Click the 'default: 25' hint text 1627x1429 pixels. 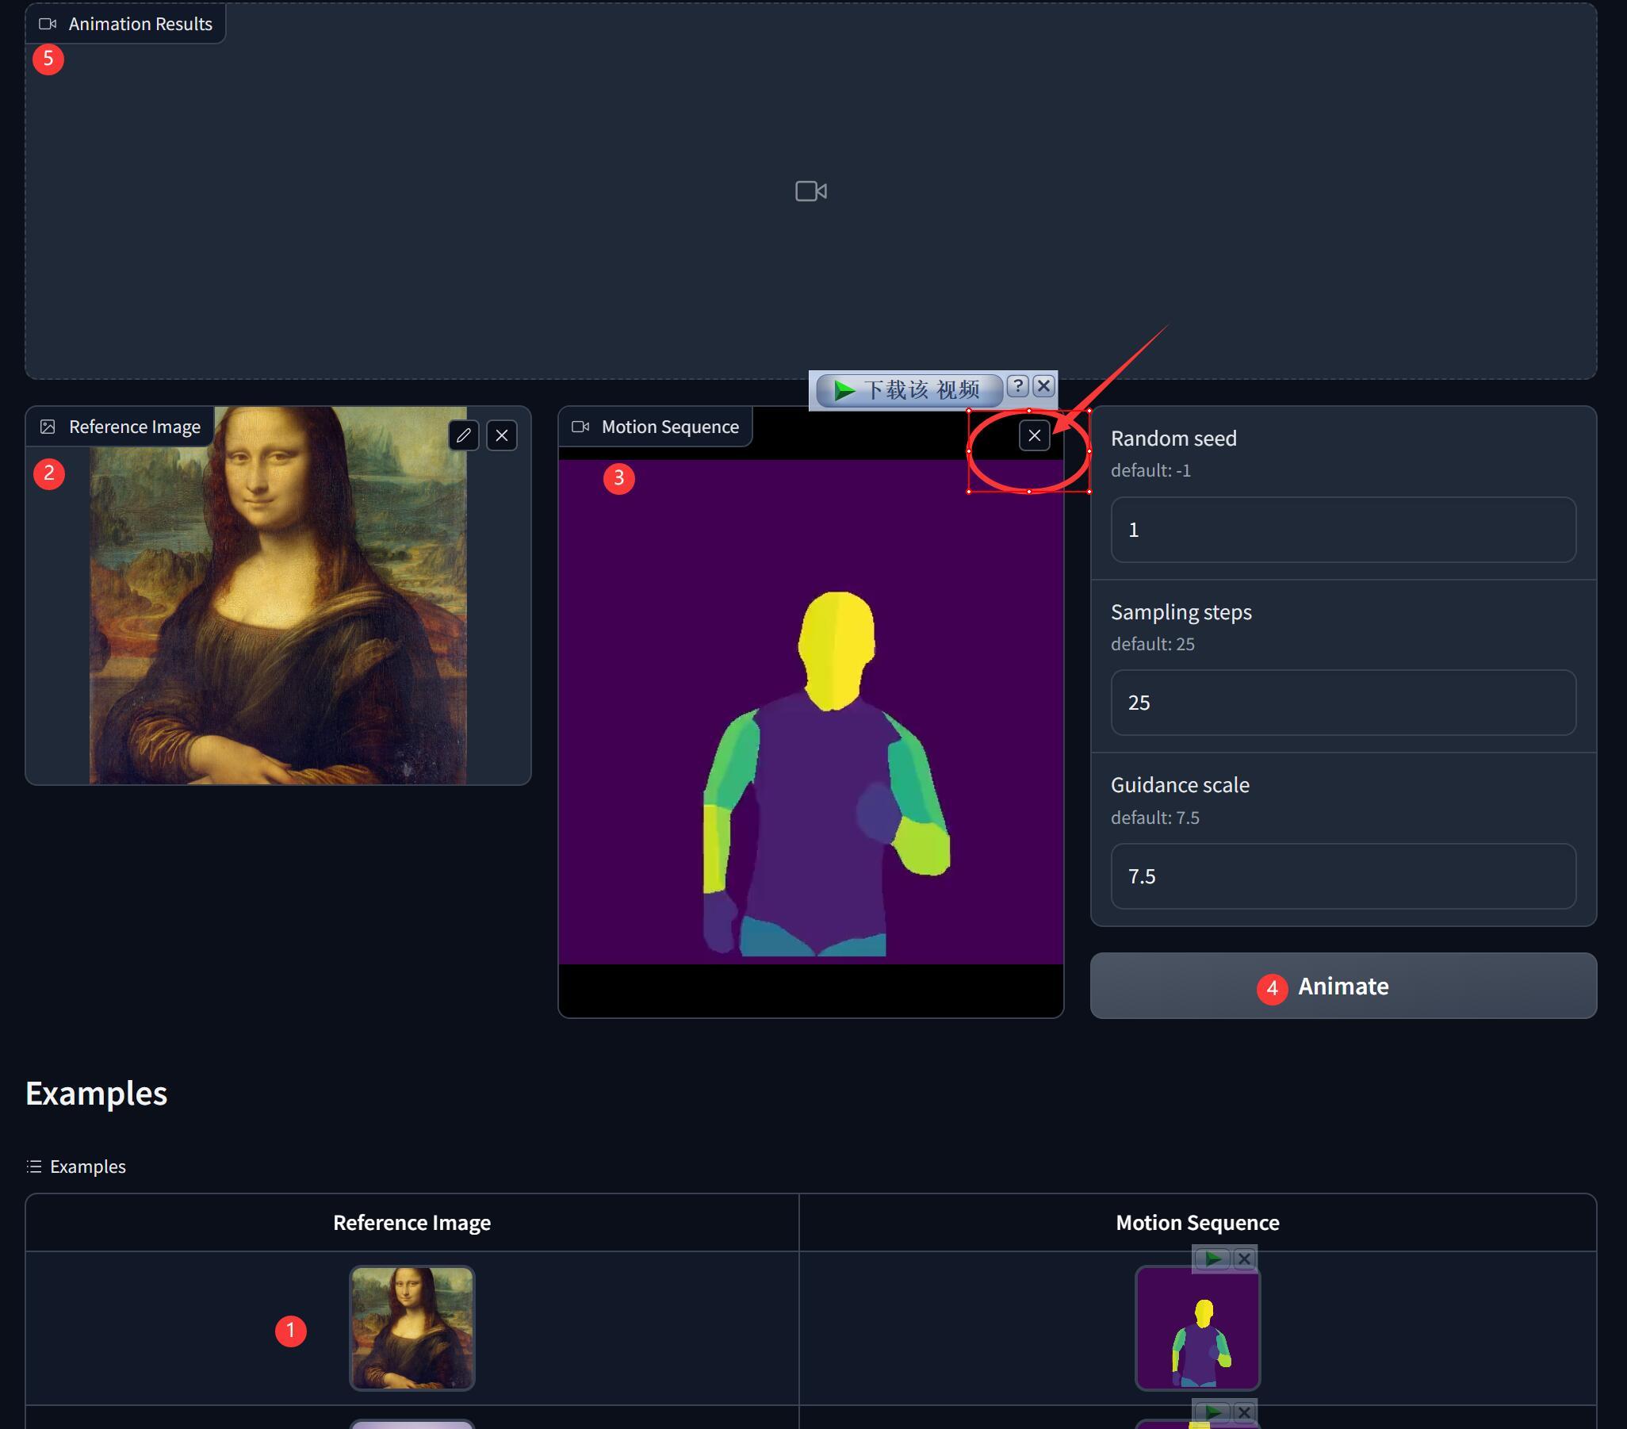tap(1153, 644)
